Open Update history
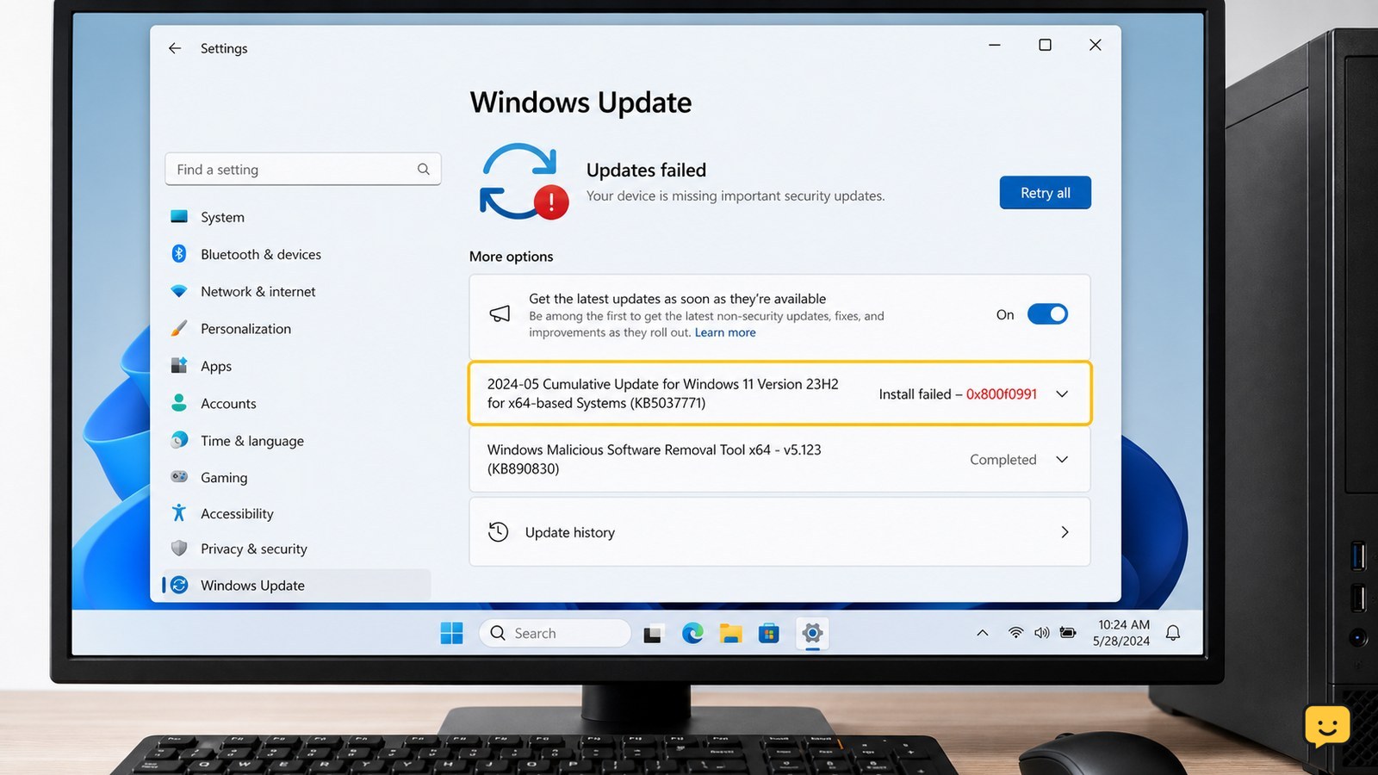The image size is (1378, 775). [779, 532]
